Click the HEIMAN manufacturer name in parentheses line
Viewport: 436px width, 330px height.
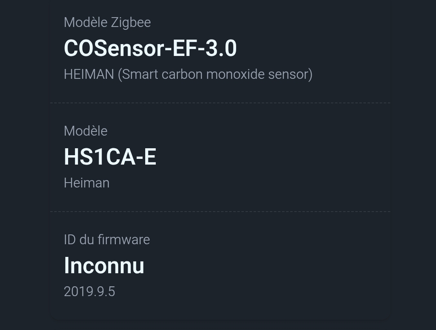point(89,74)
